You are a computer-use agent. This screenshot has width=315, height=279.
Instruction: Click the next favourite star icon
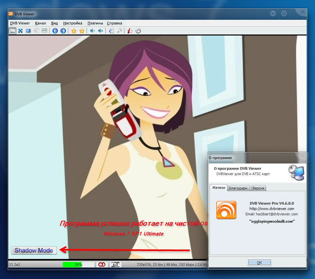point(82,31)
